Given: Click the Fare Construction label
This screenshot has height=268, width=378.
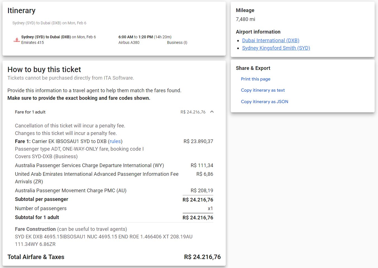Looking at the screenshot, I should pyautogui.click(x=35, y=229).
